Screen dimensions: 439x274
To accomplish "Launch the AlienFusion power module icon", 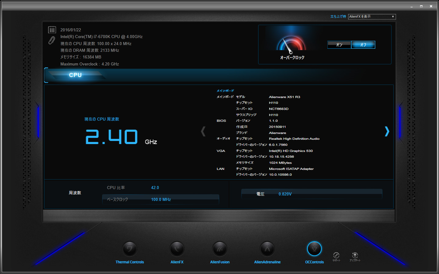I will pos(220,249).
